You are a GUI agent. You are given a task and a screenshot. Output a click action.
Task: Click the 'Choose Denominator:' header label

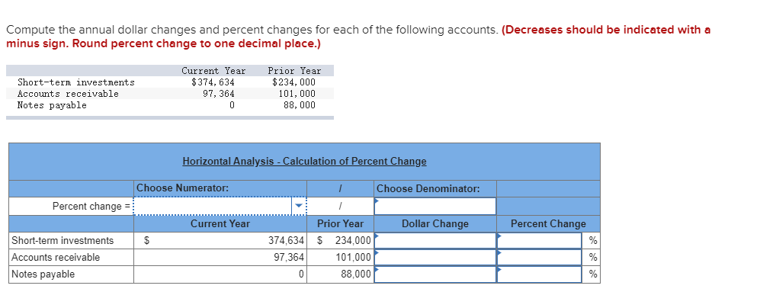tap(428, 188)
